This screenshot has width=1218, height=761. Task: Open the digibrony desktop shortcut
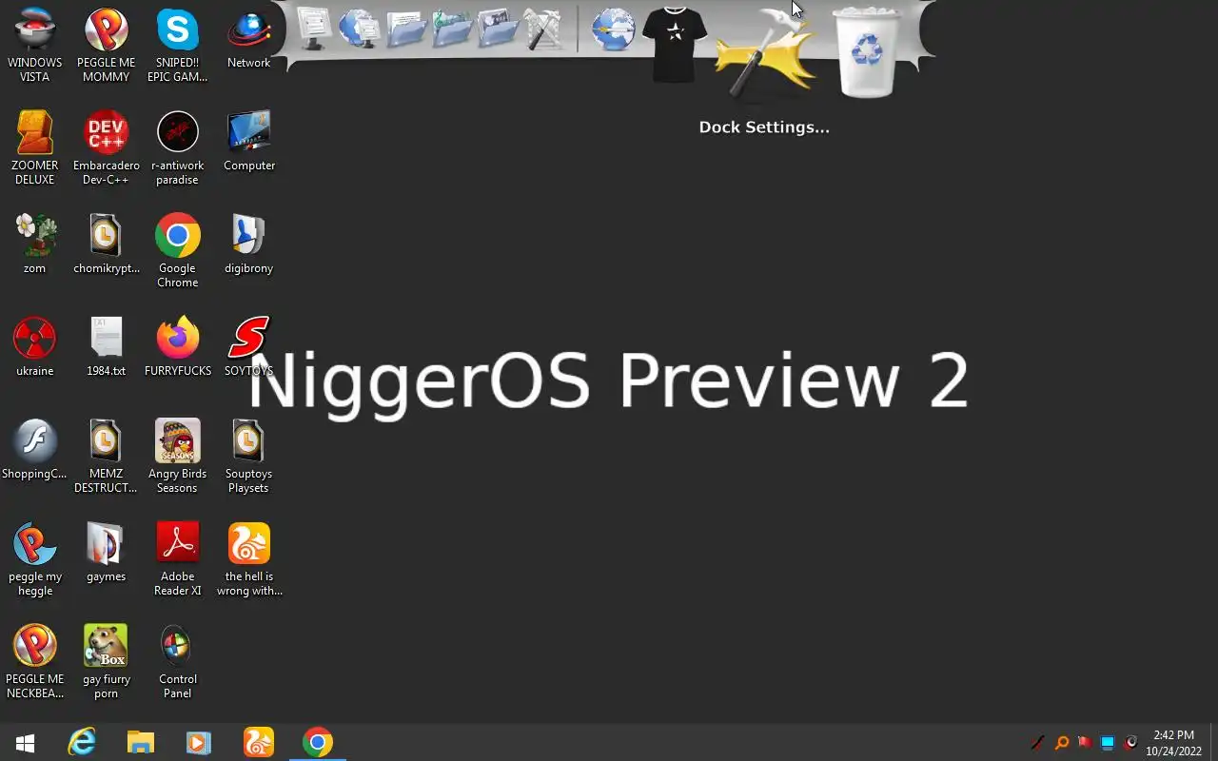[248, 244]
